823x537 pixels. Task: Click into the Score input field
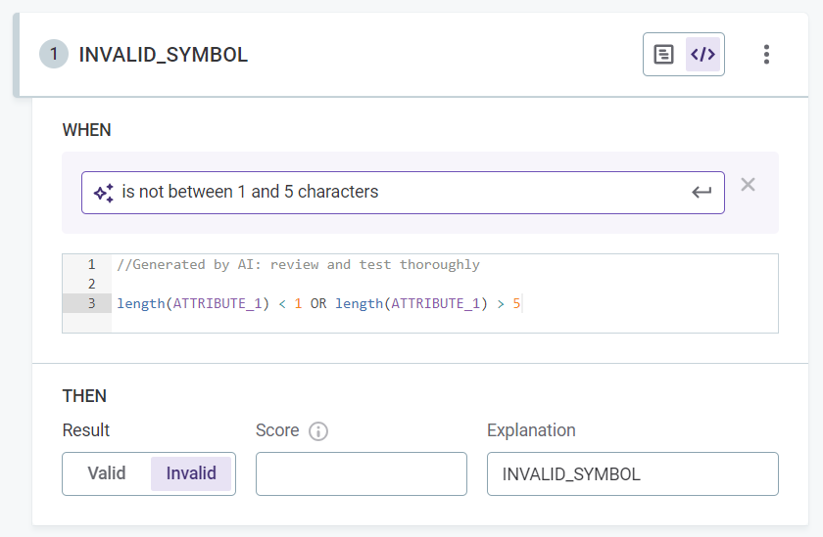pos(361,474)
